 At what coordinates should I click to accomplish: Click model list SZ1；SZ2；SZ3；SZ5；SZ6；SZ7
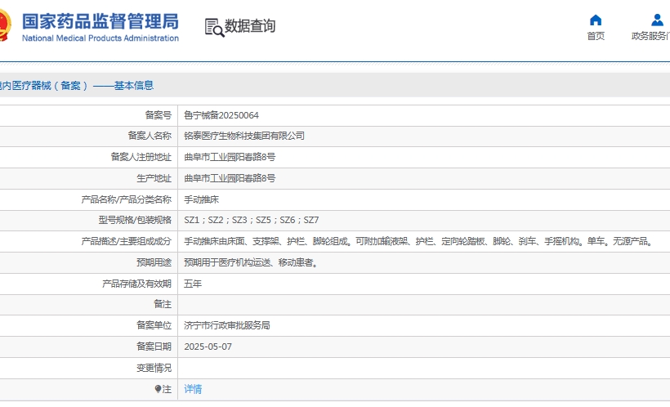coord(252,220)
